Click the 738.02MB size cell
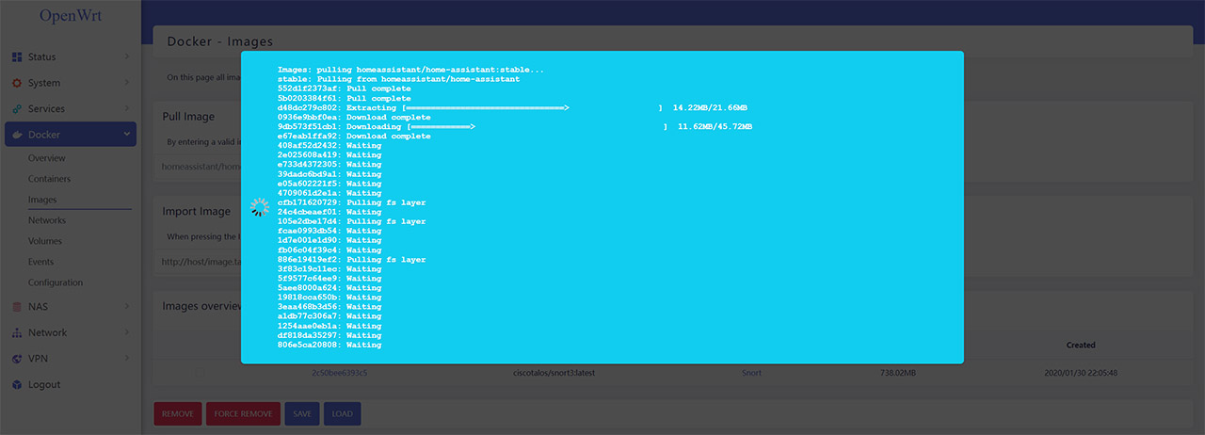Image resolution: width=1205 pixels, height=435 pixels. 897,373
